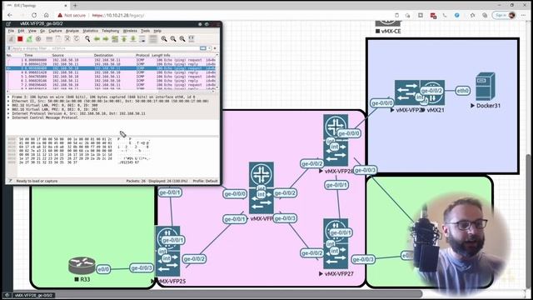
Task: Find a packet with the magnifier icon
Action: [x=87, y=39]
